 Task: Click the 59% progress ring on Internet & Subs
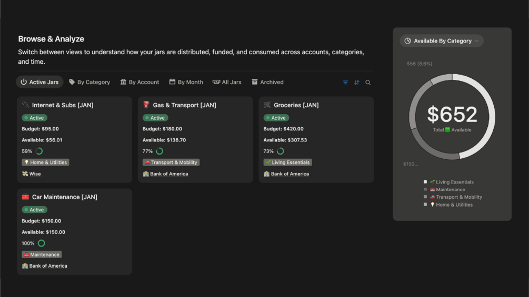point(39,151)
